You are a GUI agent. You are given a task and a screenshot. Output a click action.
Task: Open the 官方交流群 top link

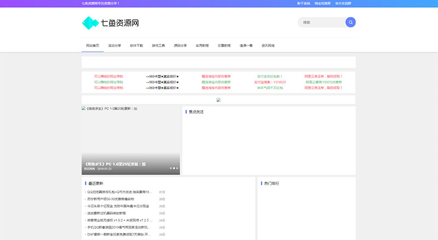[345, 3]
